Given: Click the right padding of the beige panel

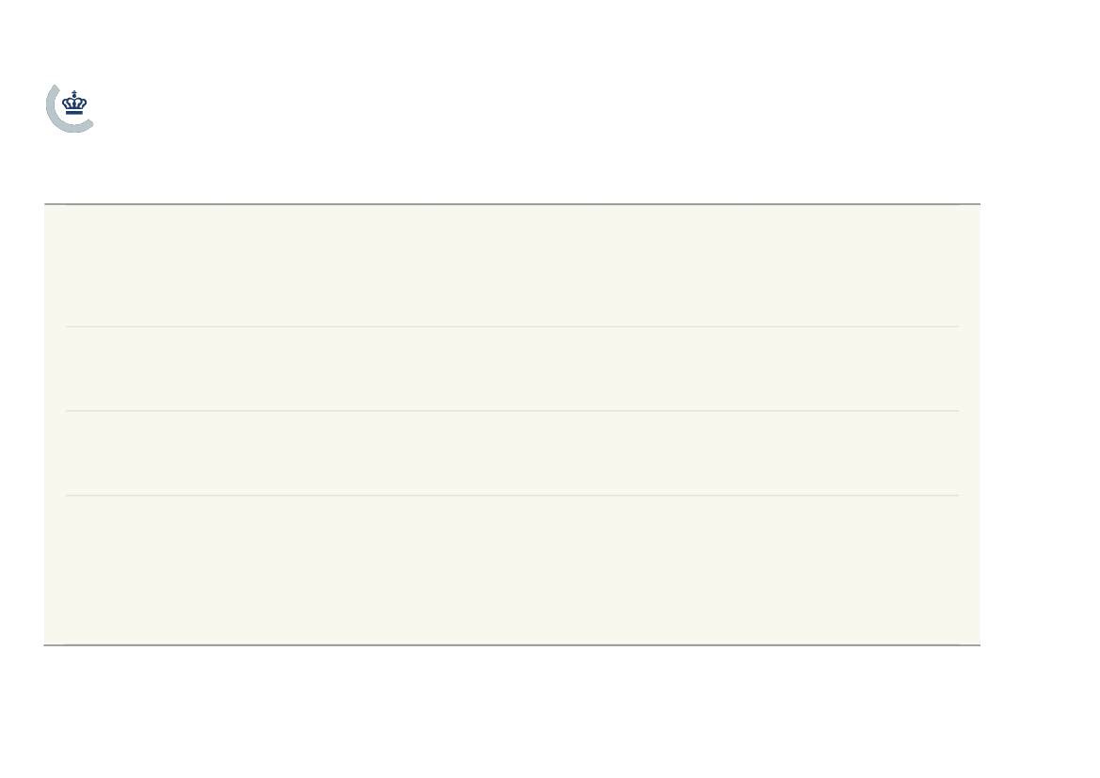Looking at the screenshot, I should 969,424.
